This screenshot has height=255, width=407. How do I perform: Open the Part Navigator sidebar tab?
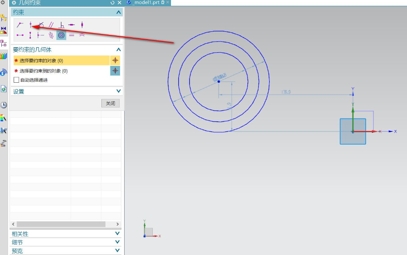tap(4, 43)
